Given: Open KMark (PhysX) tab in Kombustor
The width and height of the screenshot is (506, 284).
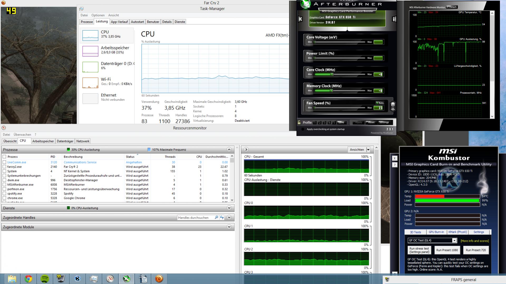Looking at the screenshot, I should click(x=457, y=232).
